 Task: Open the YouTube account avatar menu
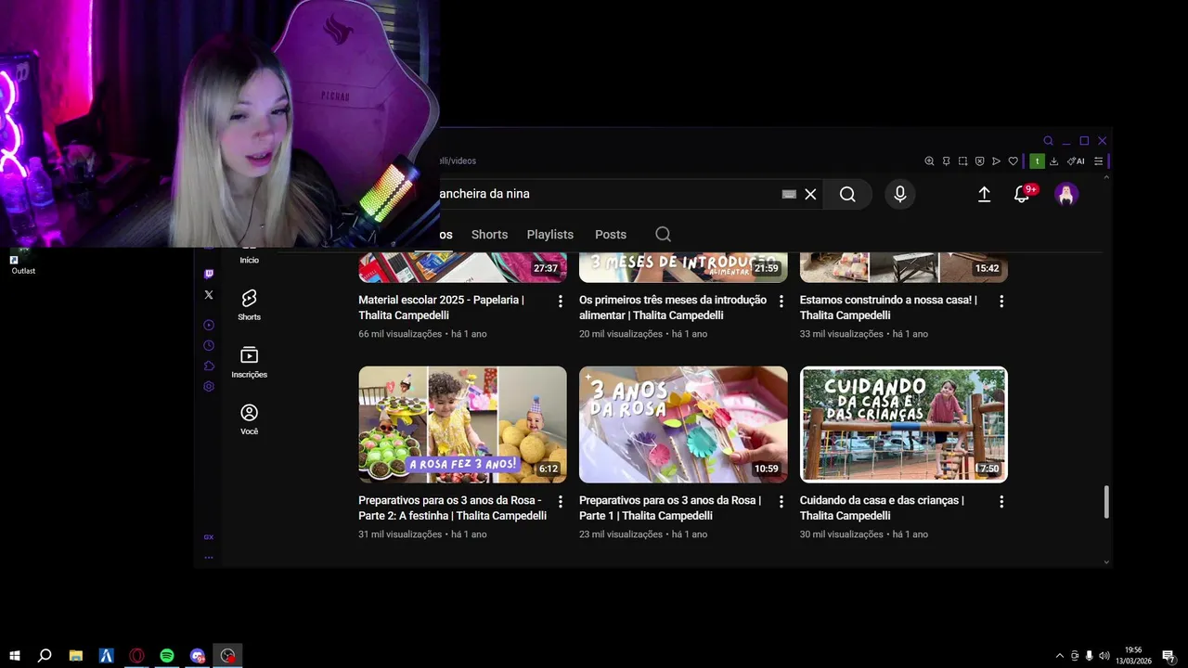[x=1066, y=194]
